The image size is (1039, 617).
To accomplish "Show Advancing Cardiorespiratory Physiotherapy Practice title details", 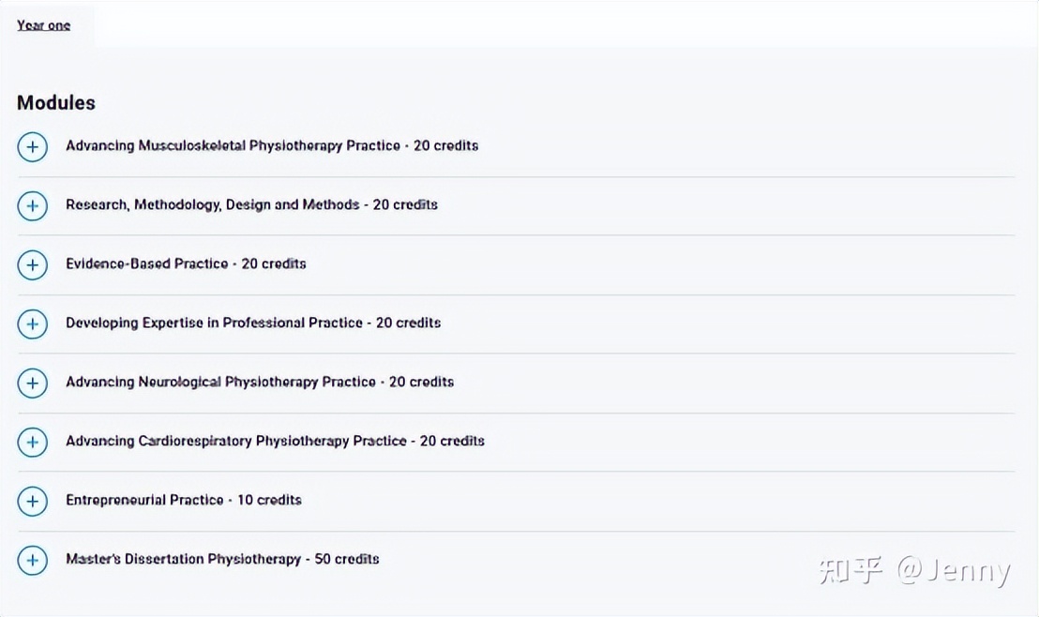I will (x=275, y=441).
